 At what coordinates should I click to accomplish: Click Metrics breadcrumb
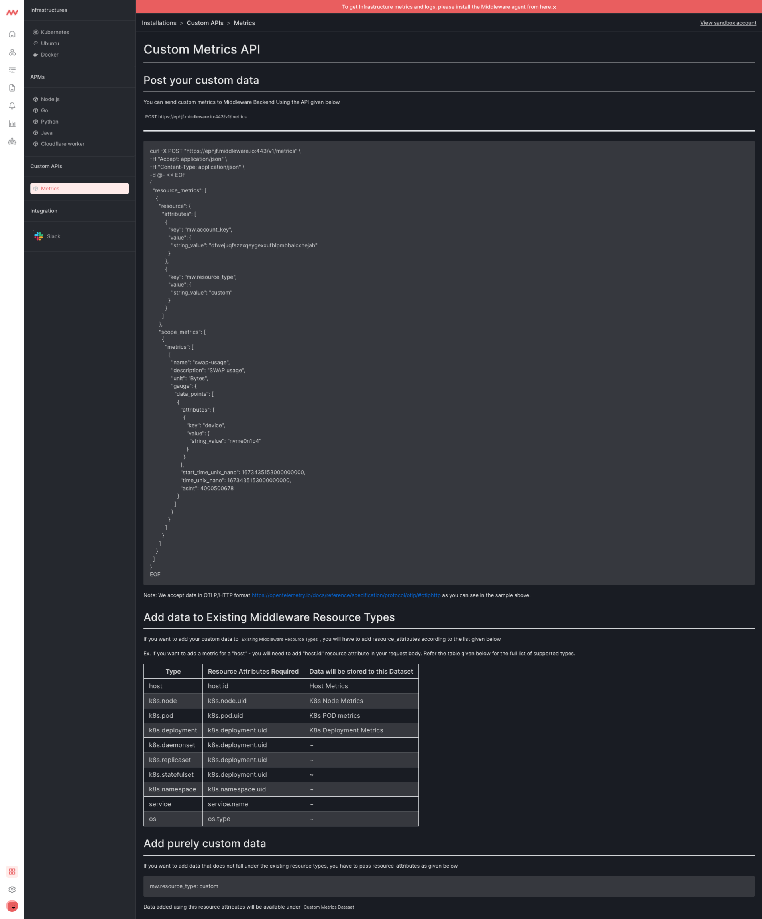pyautogui.click(x=244, y=23)
